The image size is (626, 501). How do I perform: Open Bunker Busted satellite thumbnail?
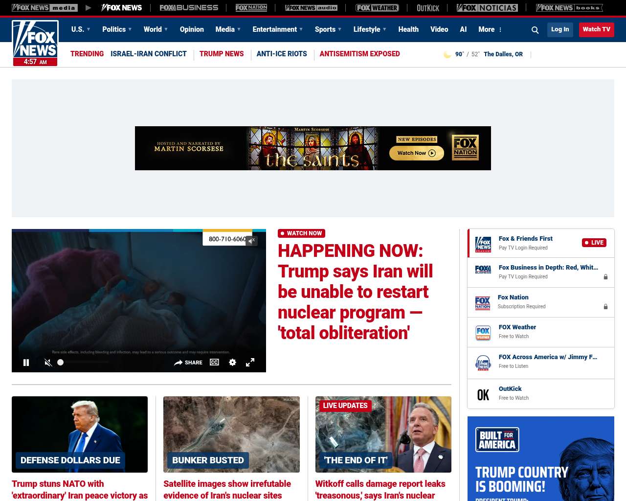[231, 434]
